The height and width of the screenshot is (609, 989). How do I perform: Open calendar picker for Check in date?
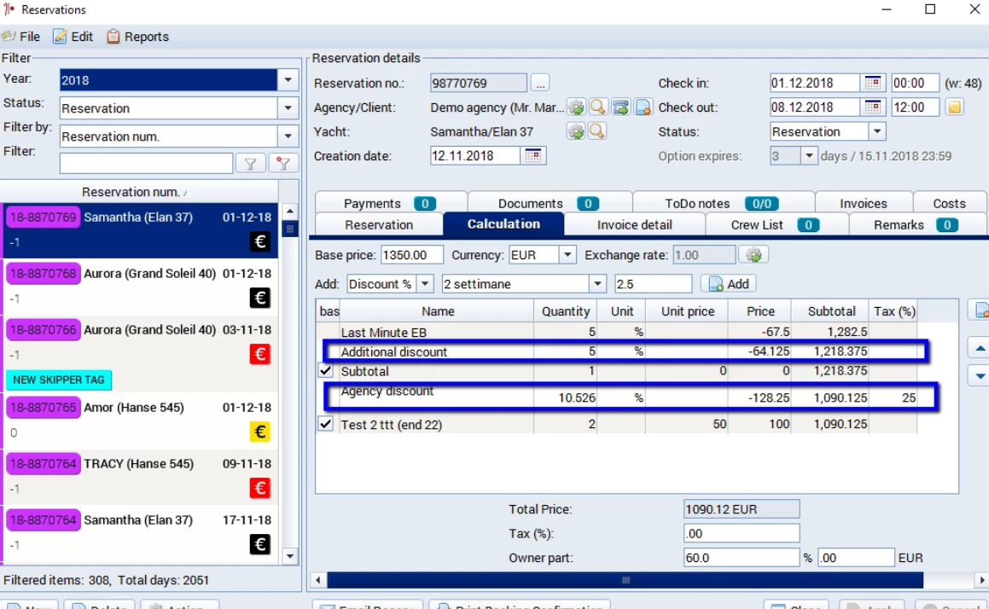point(873,84)
